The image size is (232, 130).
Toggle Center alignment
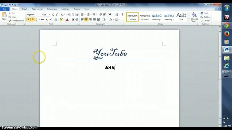point(86,19)
